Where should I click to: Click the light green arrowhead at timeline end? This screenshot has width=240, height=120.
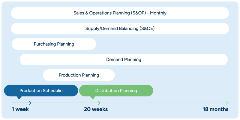(227, 103)
